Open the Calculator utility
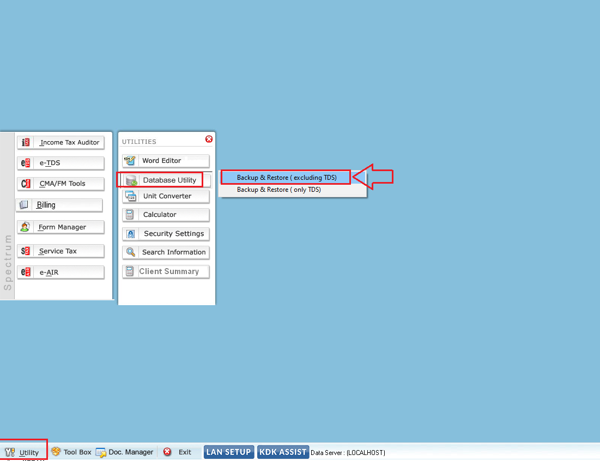This screenshot has width=600, height=461. (166, 215)
